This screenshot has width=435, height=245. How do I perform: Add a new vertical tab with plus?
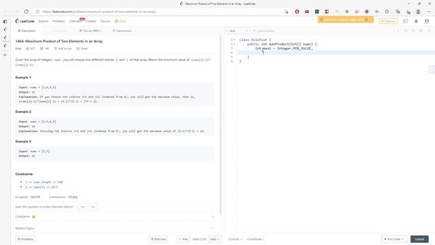[5, 55]
